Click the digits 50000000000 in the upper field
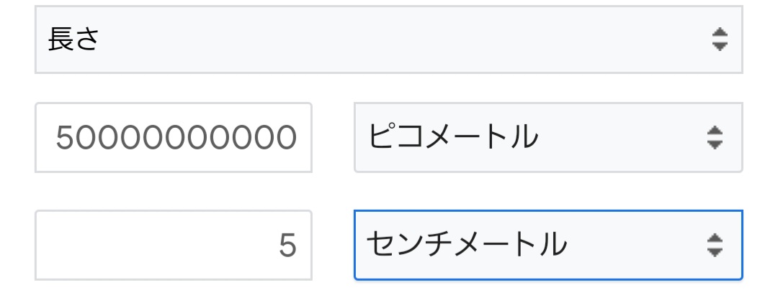Screen dimensions: 778x298 pos(176,138)
